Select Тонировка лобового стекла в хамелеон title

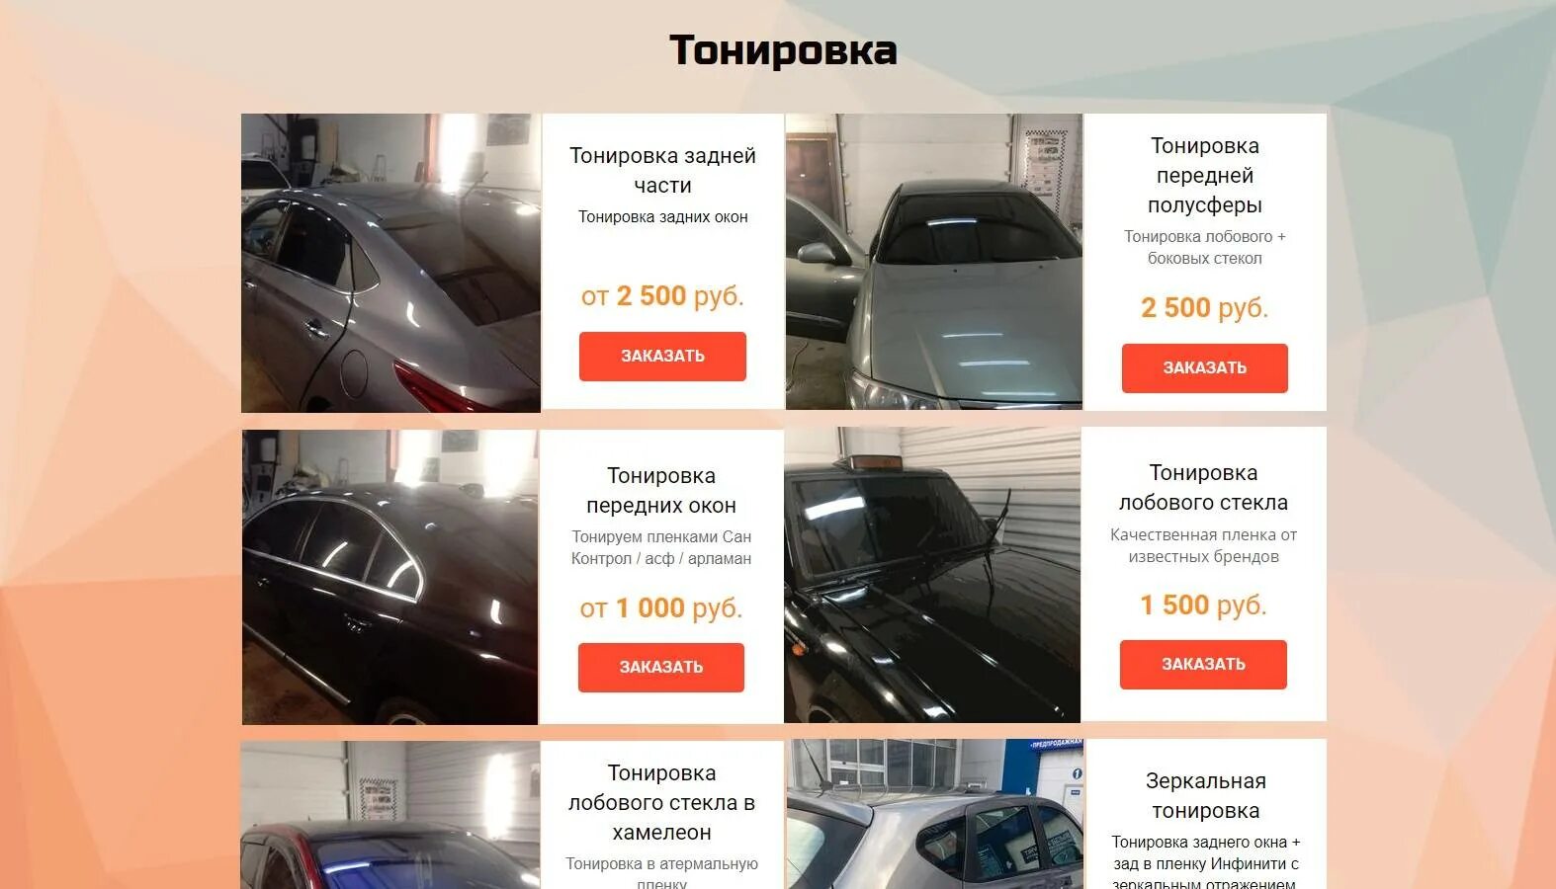click(x=661, y=802)
